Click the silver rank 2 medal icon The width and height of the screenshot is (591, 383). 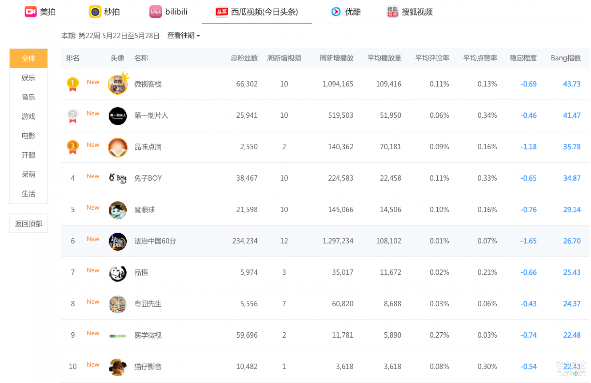click(x=72, y=116)
